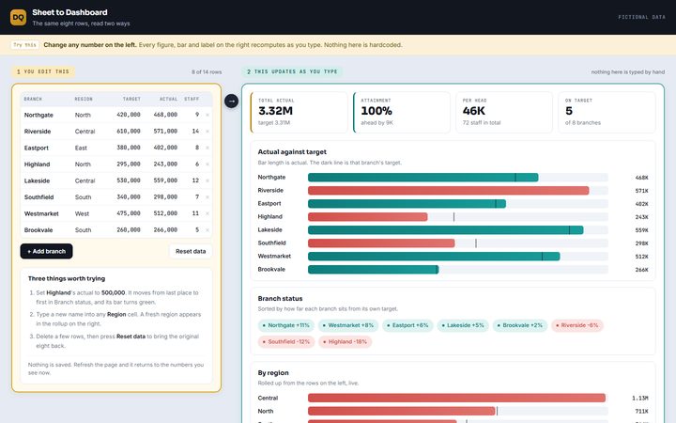The width and height of the screenshot is (676, 423).
Task: Click the STAFF column header
Action: coord(192,99)
